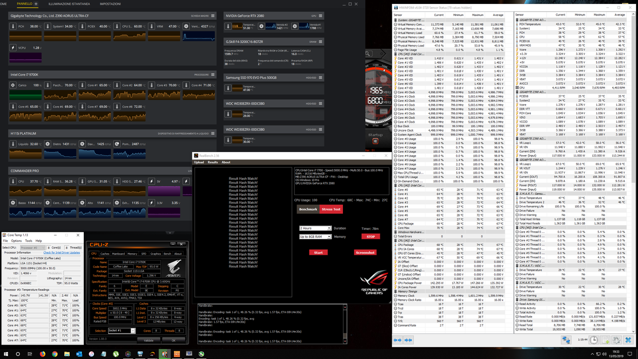Viewport: 638px width, 359px height.
Task: Click the fan icon next to the 4327 RPM reading
Action: [186, 26]
